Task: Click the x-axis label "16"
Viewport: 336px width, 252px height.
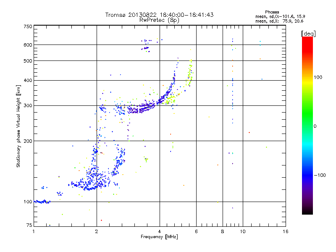Action: point(286,231)
